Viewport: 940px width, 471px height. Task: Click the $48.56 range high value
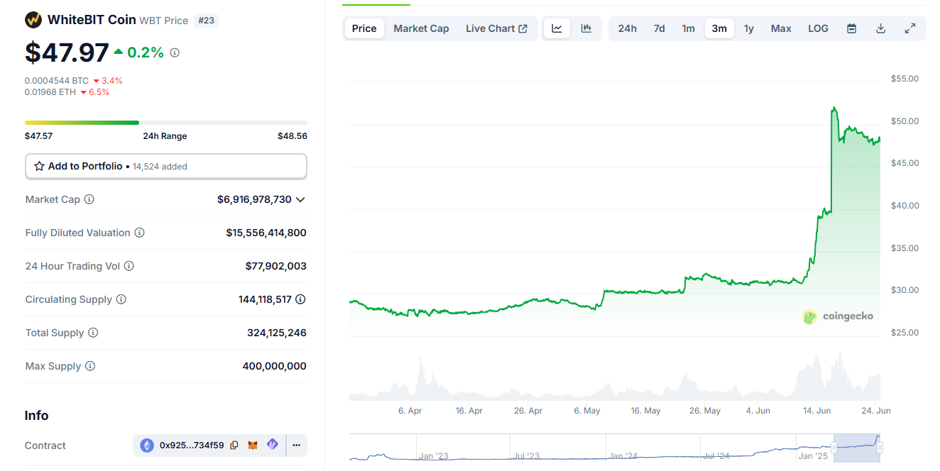(x=293, y=136)
